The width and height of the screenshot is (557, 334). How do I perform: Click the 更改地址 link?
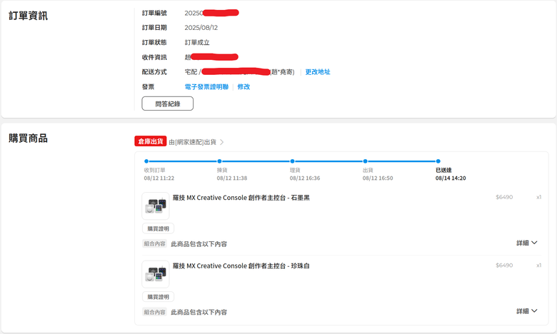pos(318,72)
